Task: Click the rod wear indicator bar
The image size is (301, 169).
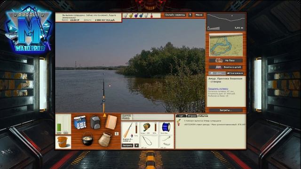Action: click(x=136, y=128)
